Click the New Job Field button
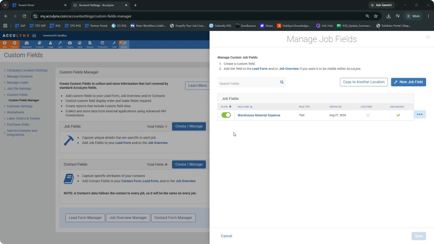 (x=408, y=82)
